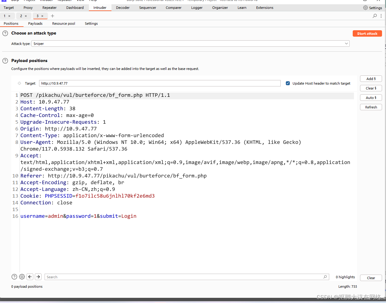Click the admin username value in body
The image size is (386, 303).
[x=56, y=216]
